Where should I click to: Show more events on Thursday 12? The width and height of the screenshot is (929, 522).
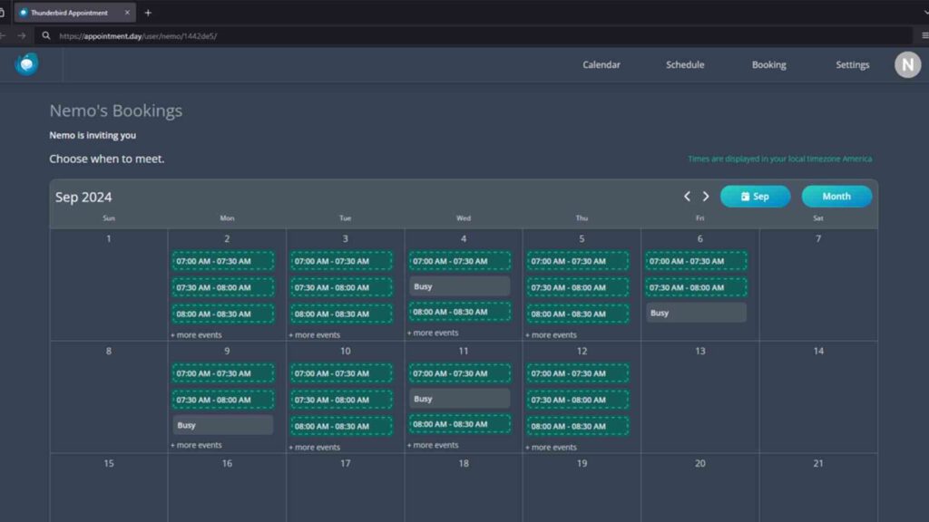[x=551, y=448]
